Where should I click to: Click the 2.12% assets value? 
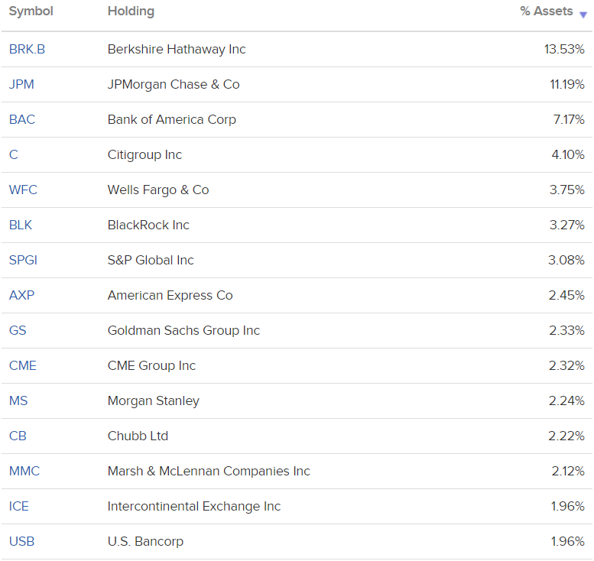pos(568,472)
